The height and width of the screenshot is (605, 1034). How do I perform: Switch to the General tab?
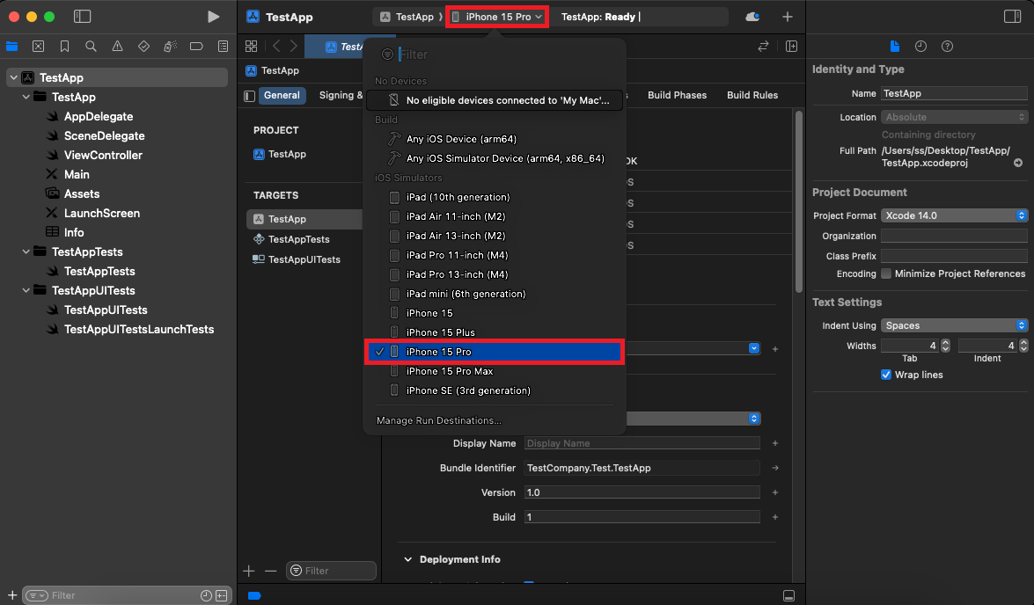(282, 96)
